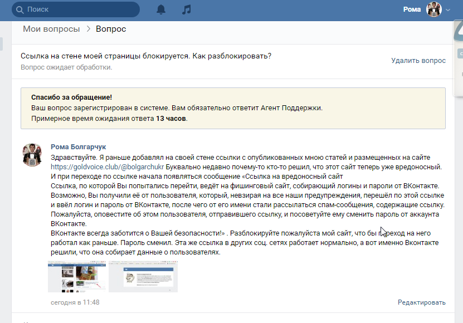Image resolution: width=463 pixels, height=323 pixels.
Task: Click the question title about blocked link
Action: click(x=146, y=56)
